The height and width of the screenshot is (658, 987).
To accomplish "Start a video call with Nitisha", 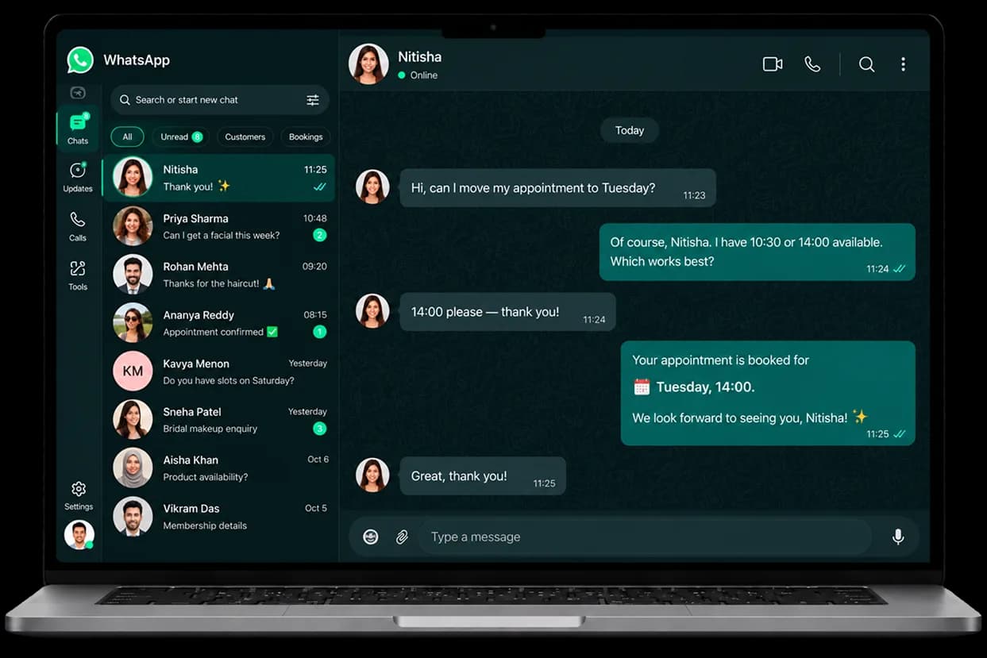I will pos(773,64).
